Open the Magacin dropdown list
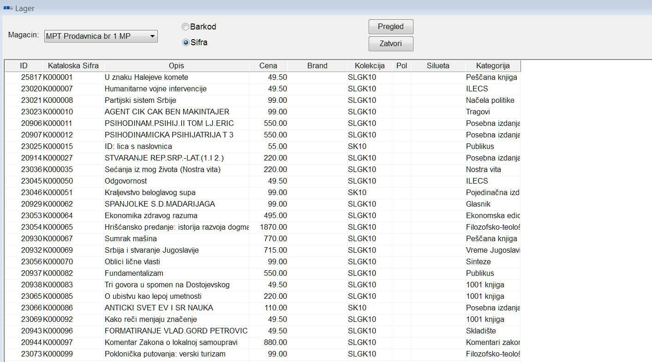Viewport: 652px width, 362px height. (153, 36)
